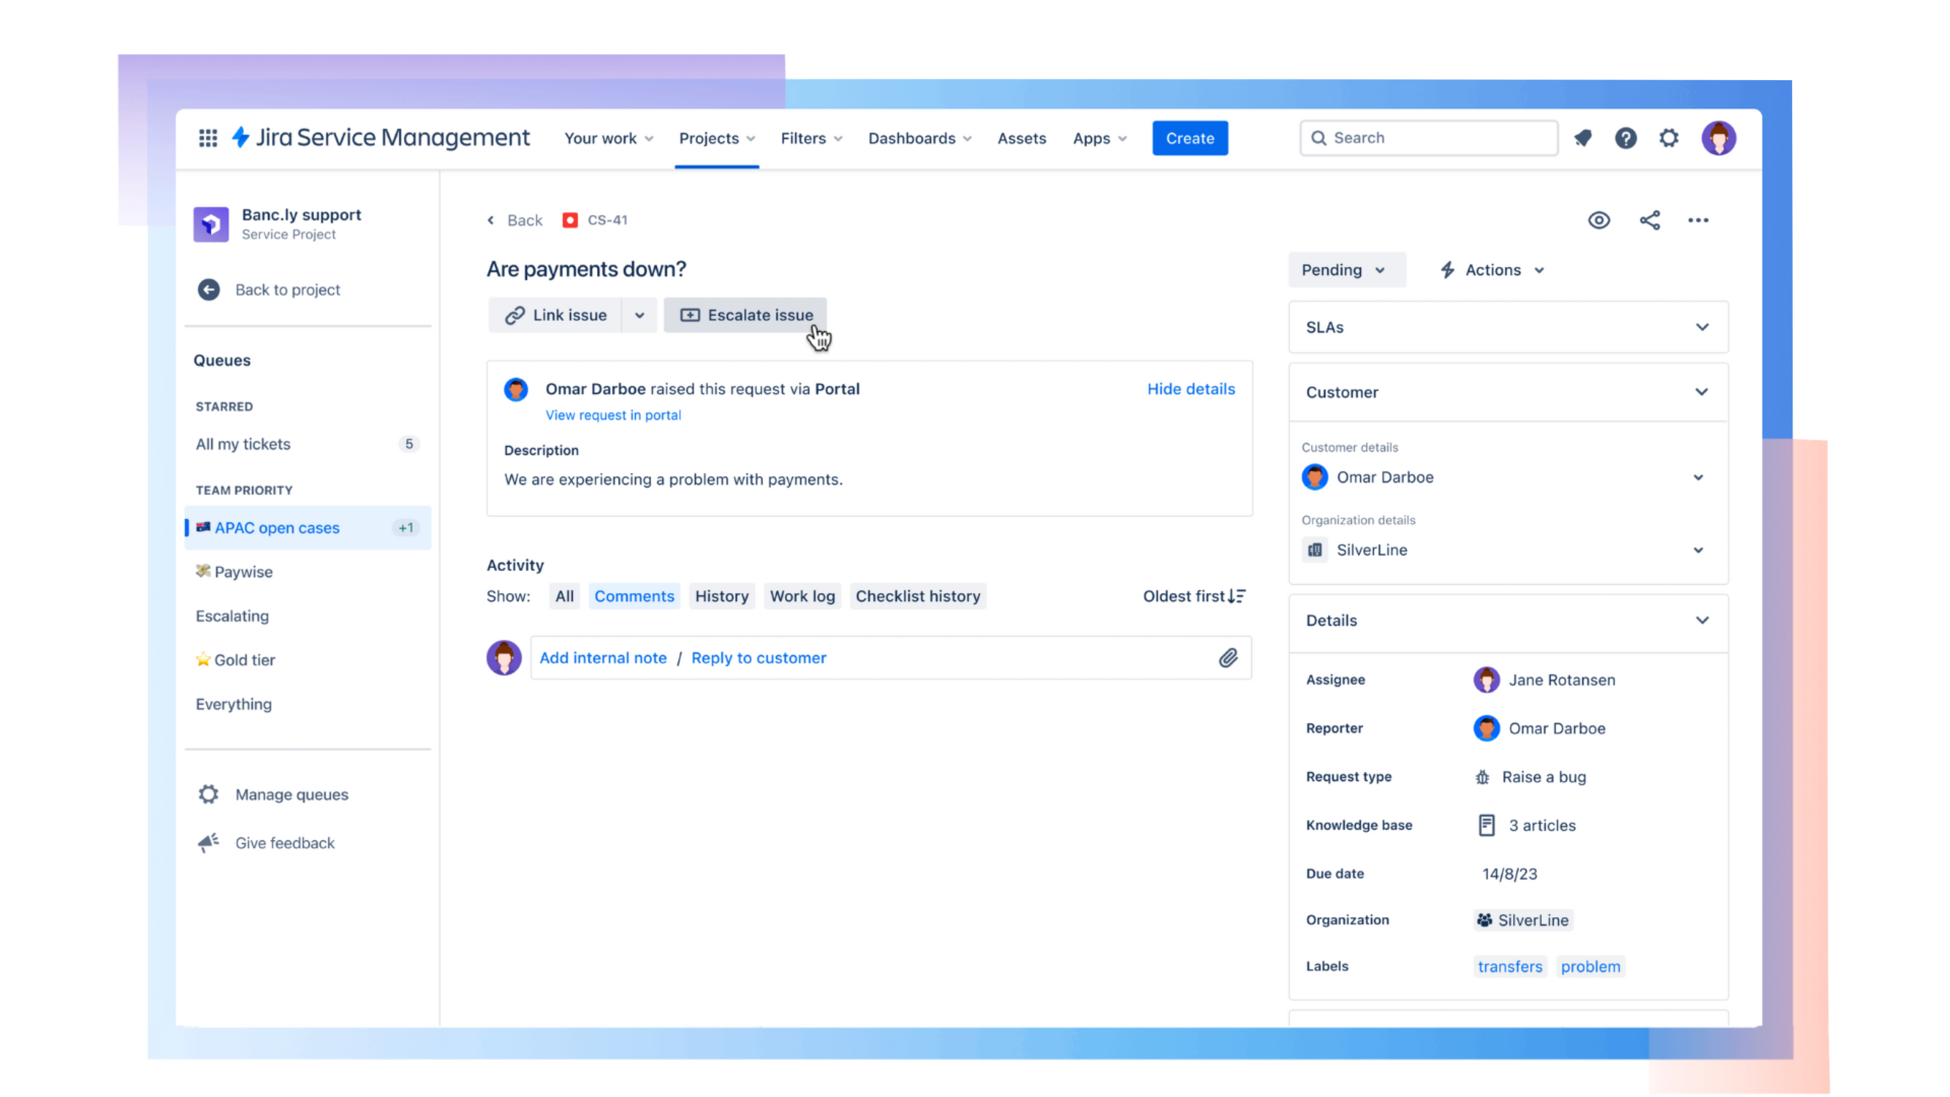Click the settings gear icon in top nav
Image resolution: width=1950 pixels, height=1097 pixels.
click(x=1669, y=138)
